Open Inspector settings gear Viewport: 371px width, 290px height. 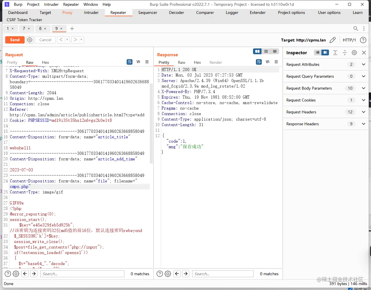pos(354,52)
